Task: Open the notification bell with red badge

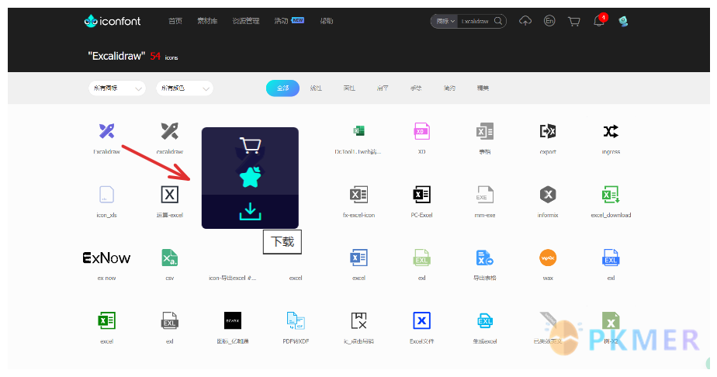Action: [x=600, y=20]
